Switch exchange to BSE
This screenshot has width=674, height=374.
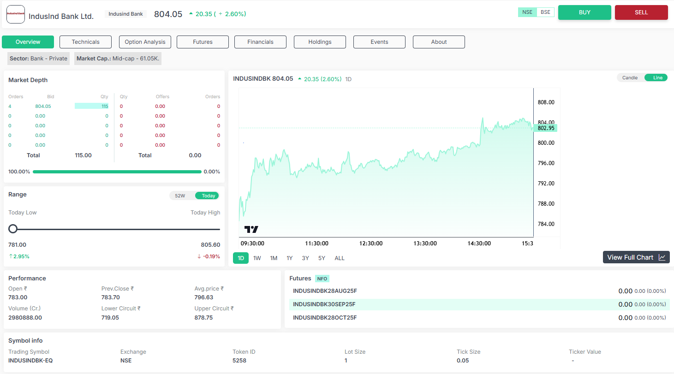(x=545, y=12)
